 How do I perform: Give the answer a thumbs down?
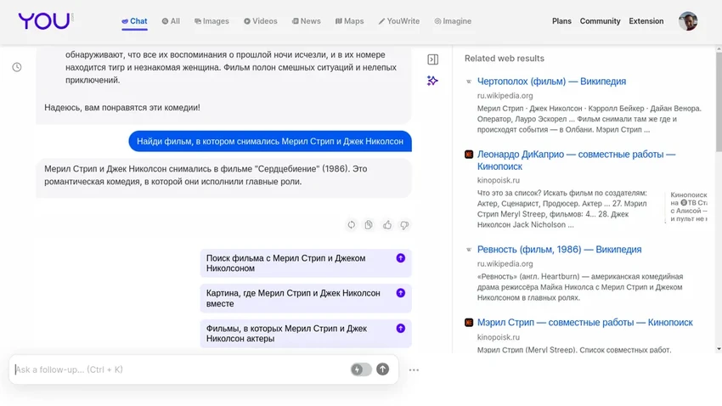click(x=404, y=225)
